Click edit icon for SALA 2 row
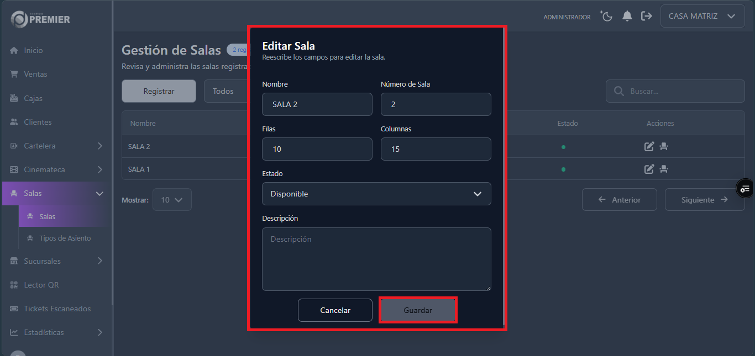Screen dimensions: 755x356 (x=649, y=147)
